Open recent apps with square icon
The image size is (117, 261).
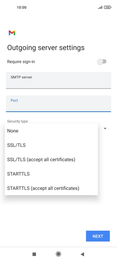pyautogui.click(x=34, y=254)
